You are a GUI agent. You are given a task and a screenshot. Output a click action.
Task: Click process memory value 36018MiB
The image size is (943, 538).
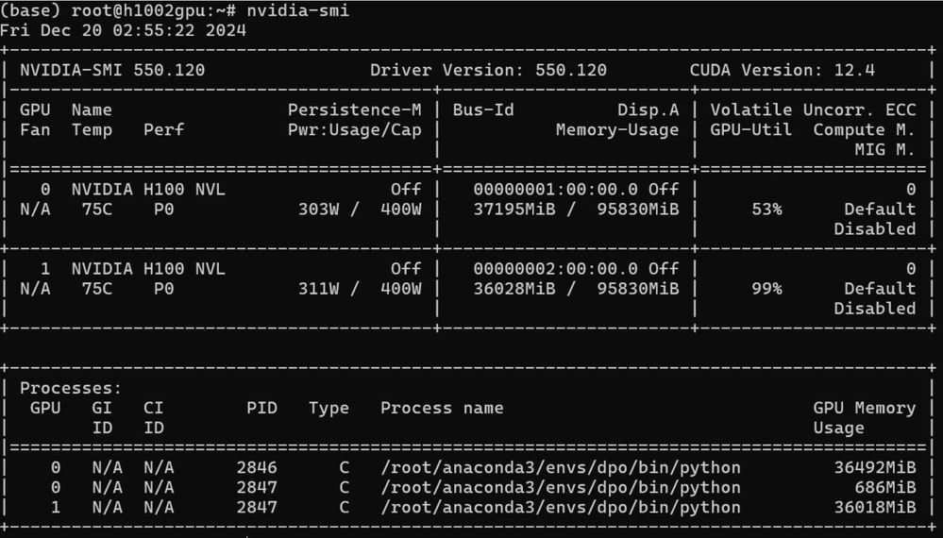coord(874,508)
